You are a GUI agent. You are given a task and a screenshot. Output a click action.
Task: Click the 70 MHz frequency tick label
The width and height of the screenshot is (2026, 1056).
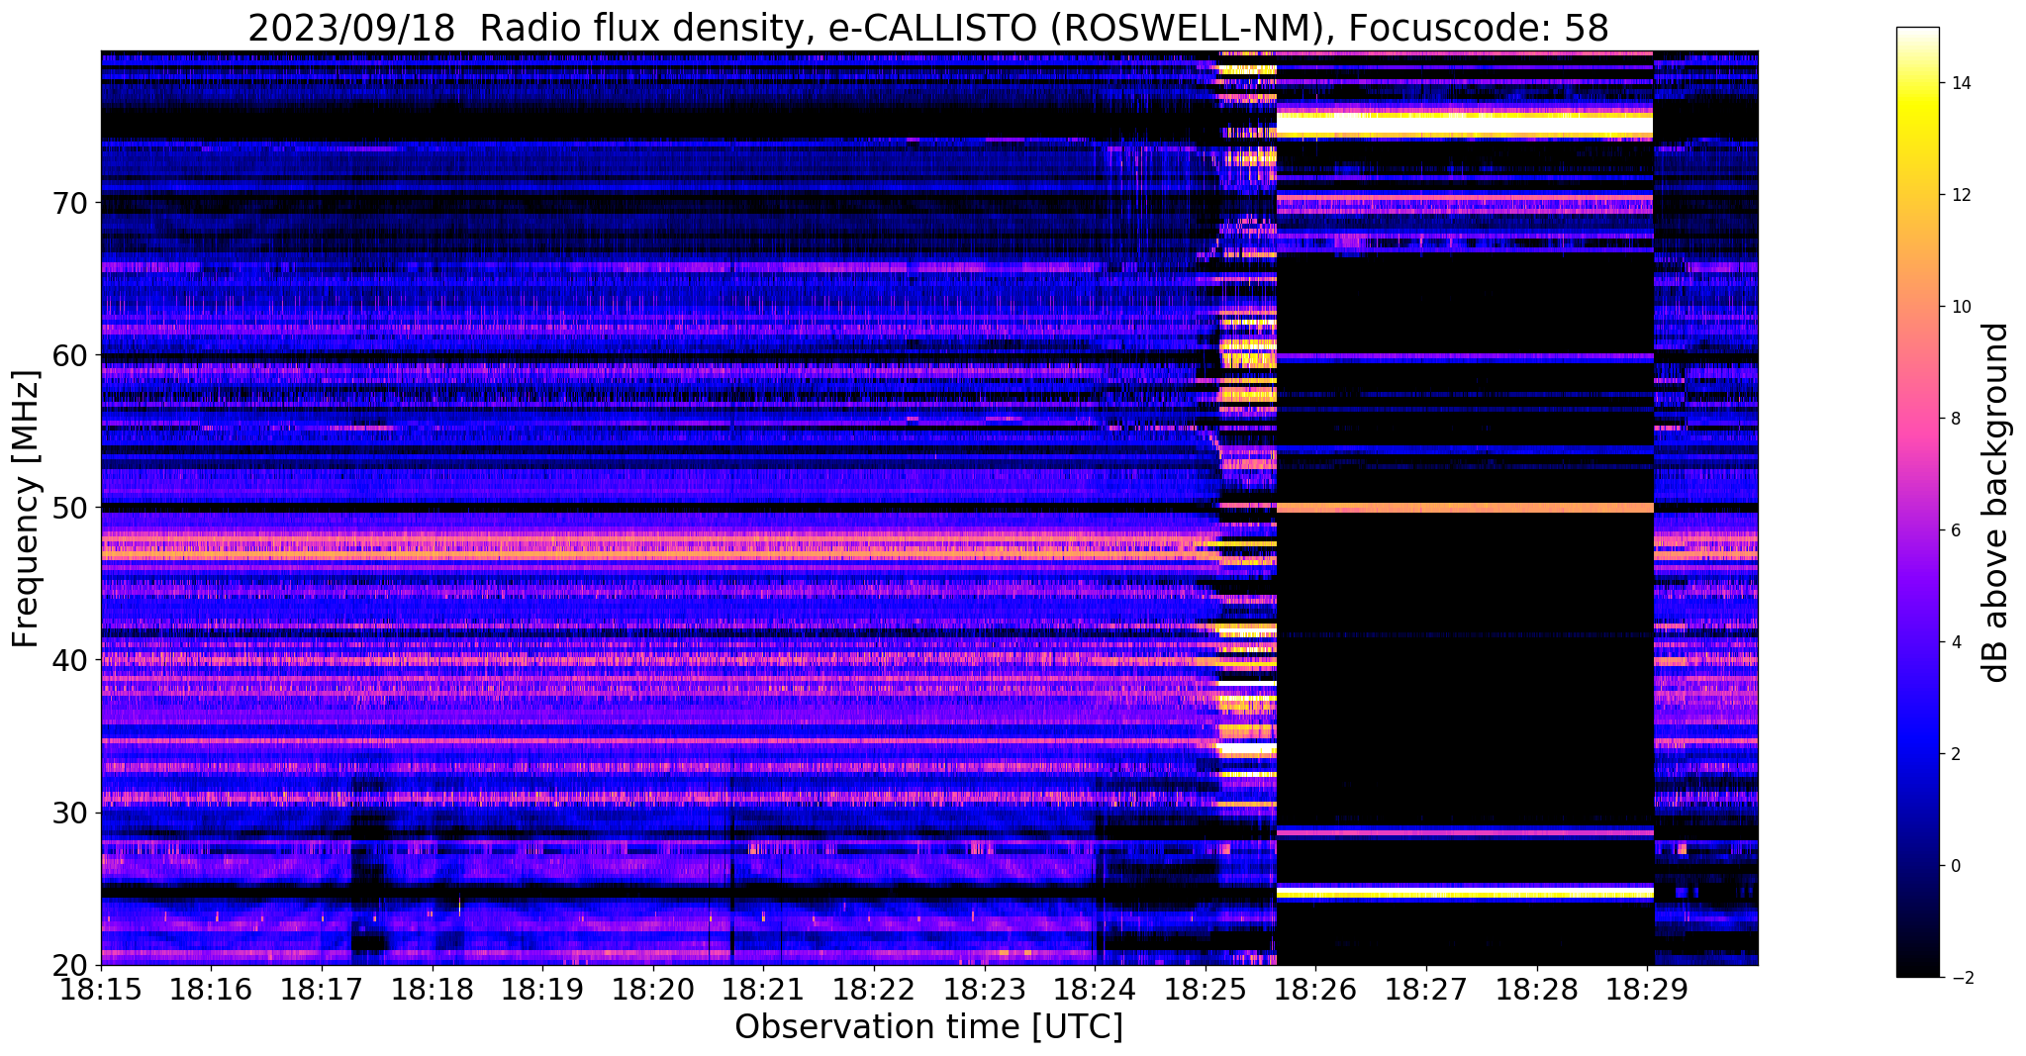[x=71, y=203]
